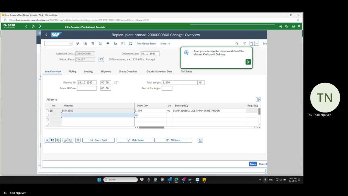Click the No. of Packages field

[167, 88]
